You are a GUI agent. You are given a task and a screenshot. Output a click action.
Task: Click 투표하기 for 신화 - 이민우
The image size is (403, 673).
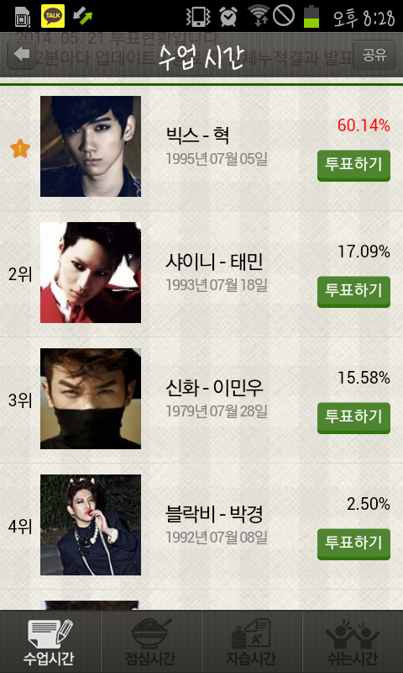tap(353, 417)
